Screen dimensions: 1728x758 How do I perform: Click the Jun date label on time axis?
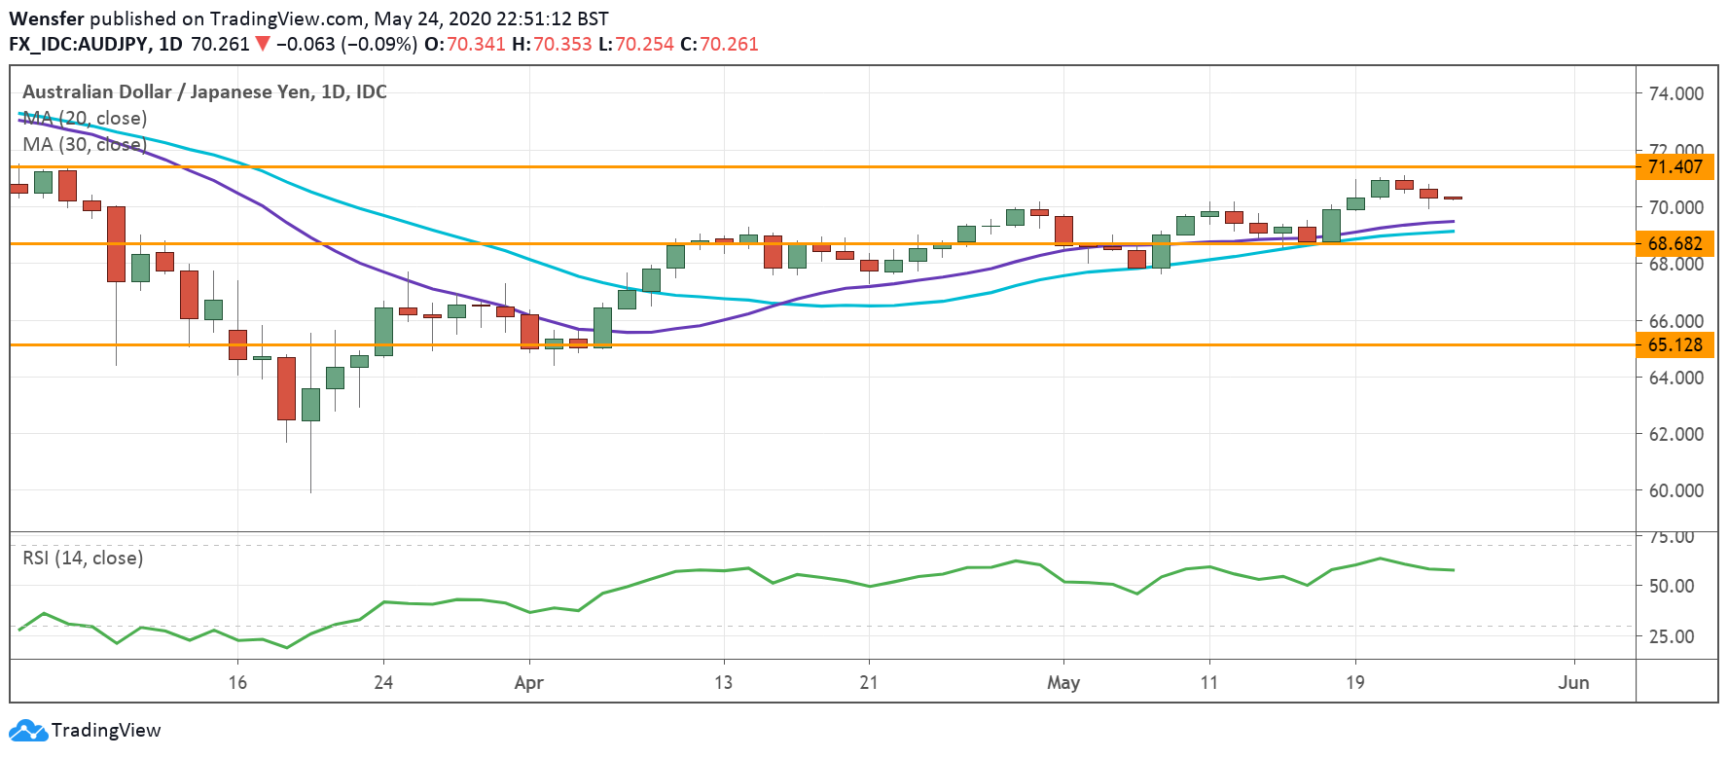coord(1573,682)
